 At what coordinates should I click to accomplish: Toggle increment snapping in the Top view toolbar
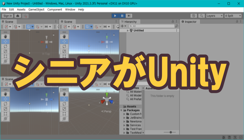click(x=37, y=27)
